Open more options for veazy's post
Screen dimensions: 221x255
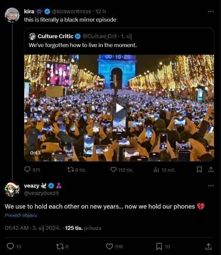coord(211,186)
